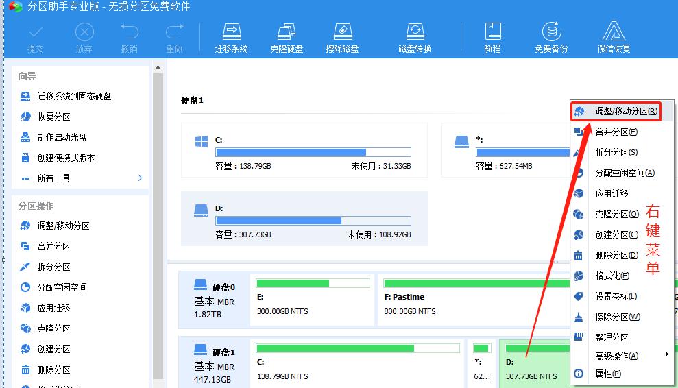Image resolution: width=678 pixels, height=388 pixels.
Task: Select small *: partition block on 硬盘1
Action: 482,364
